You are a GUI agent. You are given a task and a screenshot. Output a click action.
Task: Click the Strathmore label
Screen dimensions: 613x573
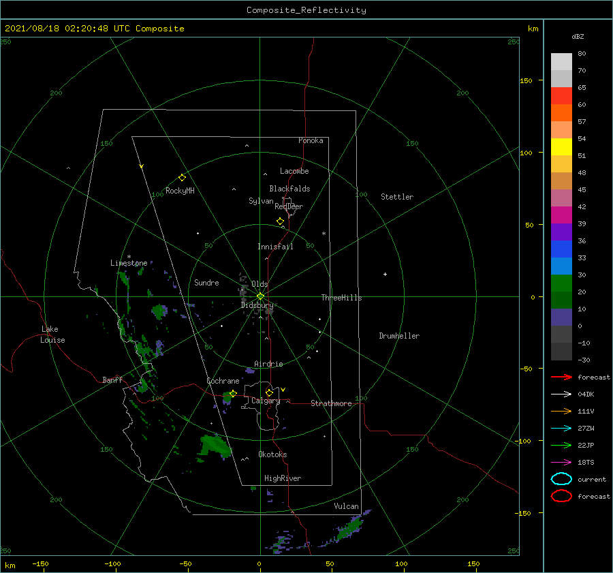331,403
